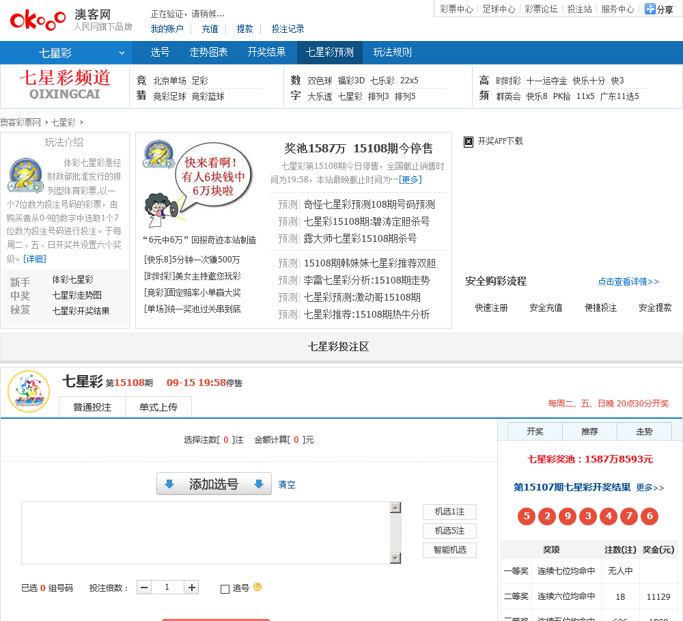The height and width of the screenshot is (621, 683).
Task: Enable the 追号 checkbox
Action: tap(225, 589)
